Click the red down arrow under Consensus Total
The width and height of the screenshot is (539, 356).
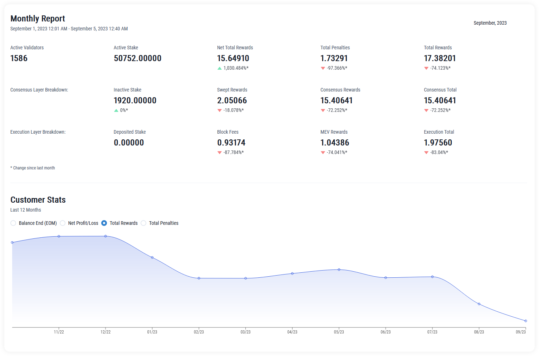(x=426, y=110)
